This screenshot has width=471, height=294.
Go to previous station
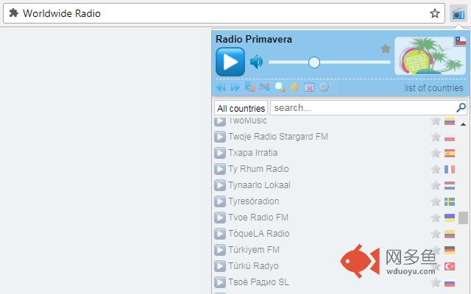(221, 87)
